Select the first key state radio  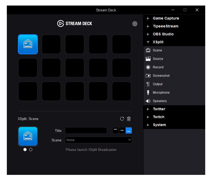tap(25, 150)
